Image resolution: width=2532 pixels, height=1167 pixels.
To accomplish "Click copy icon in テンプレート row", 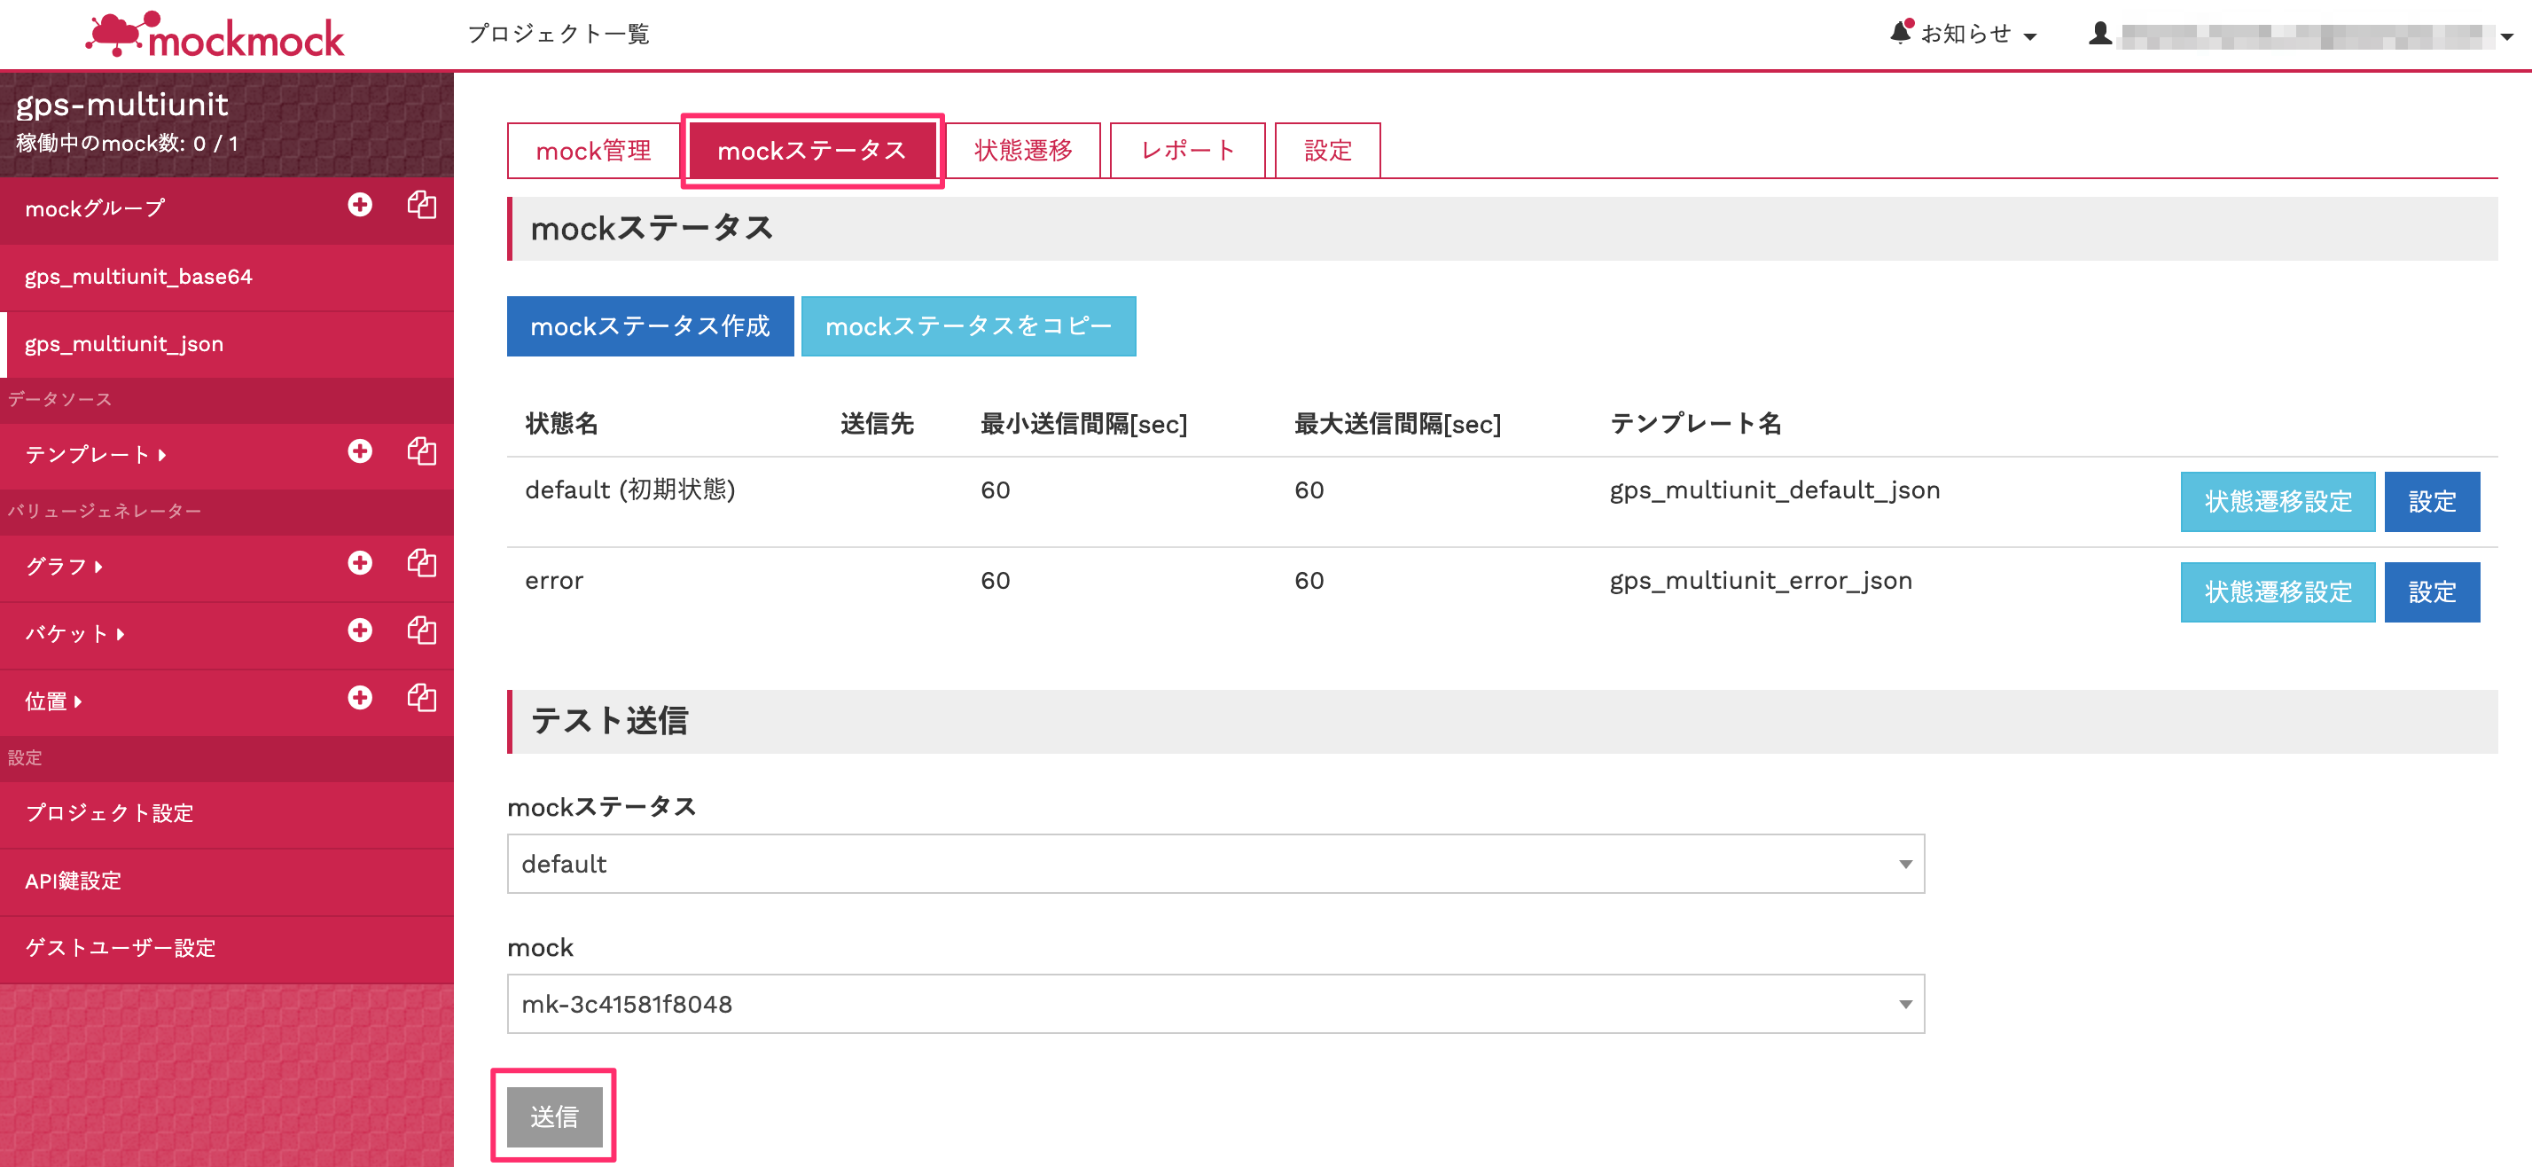I will pyautogui.click(x=422, y=451).
